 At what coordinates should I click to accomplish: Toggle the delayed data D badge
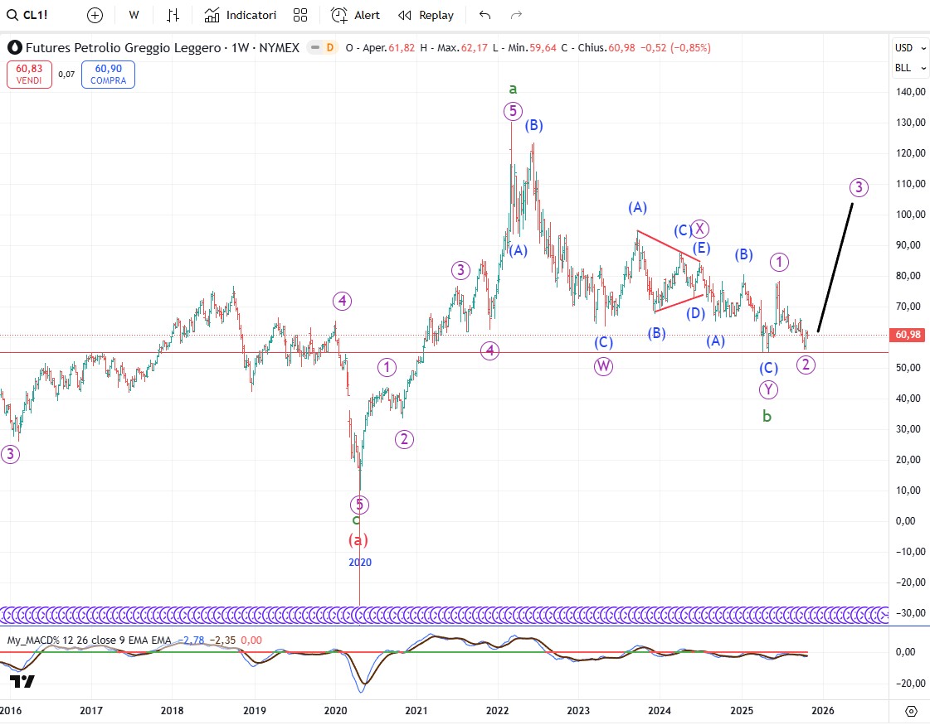[329, 48]
